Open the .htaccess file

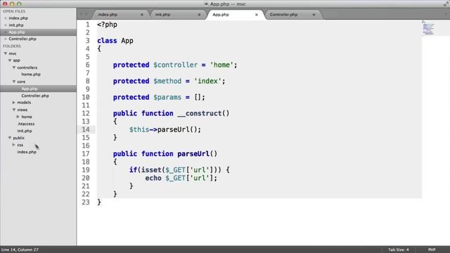pos(26,124)
